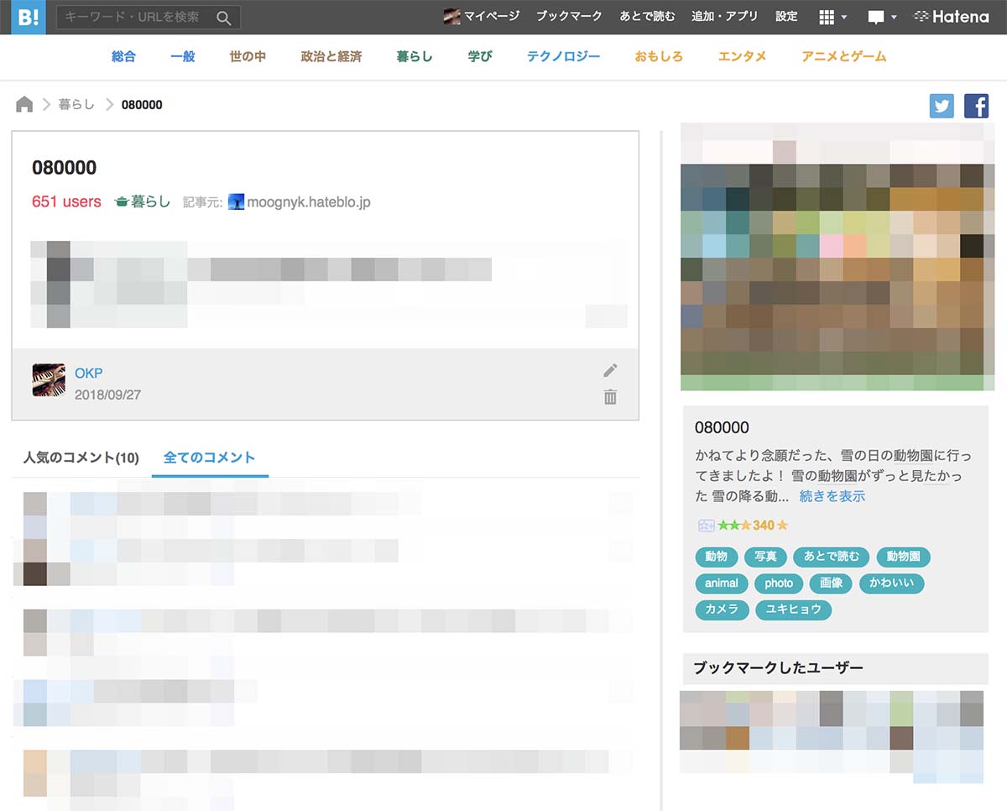Select the カメラ tag
Screen dimensions: 1007x811
pyautogui.click(x=722, y=610)
